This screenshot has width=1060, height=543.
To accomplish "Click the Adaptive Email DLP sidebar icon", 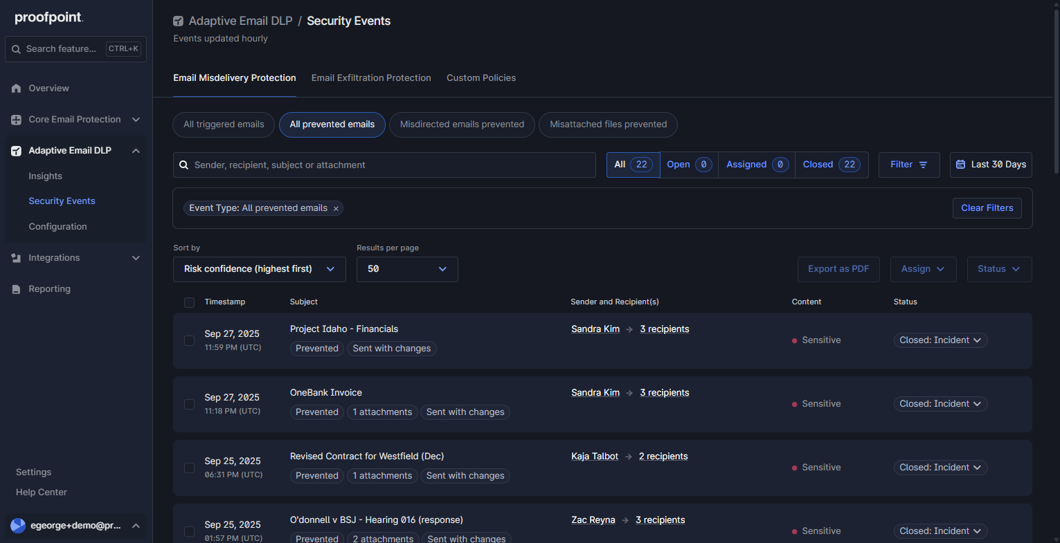I will click(17, 151).
